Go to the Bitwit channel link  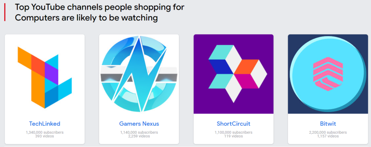click(328, 124)
